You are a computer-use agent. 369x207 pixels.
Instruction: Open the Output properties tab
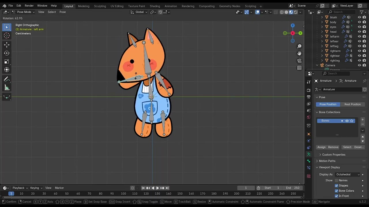pos(309,97)
